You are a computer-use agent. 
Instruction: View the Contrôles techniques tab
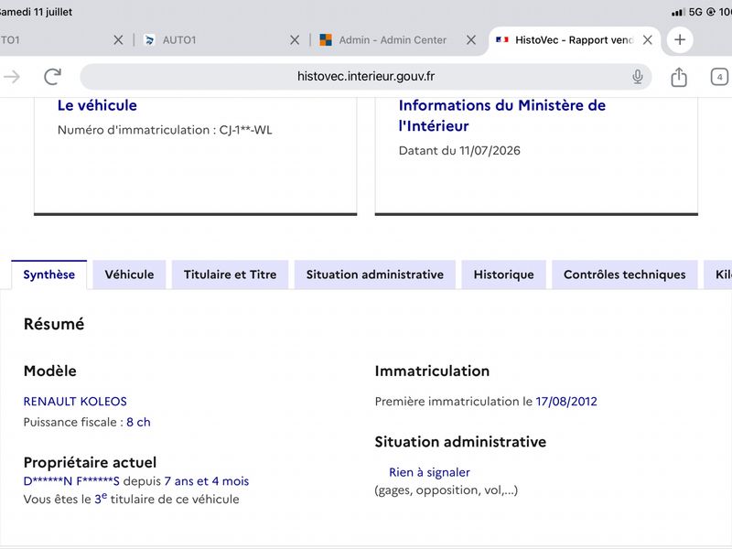(625, 274)
